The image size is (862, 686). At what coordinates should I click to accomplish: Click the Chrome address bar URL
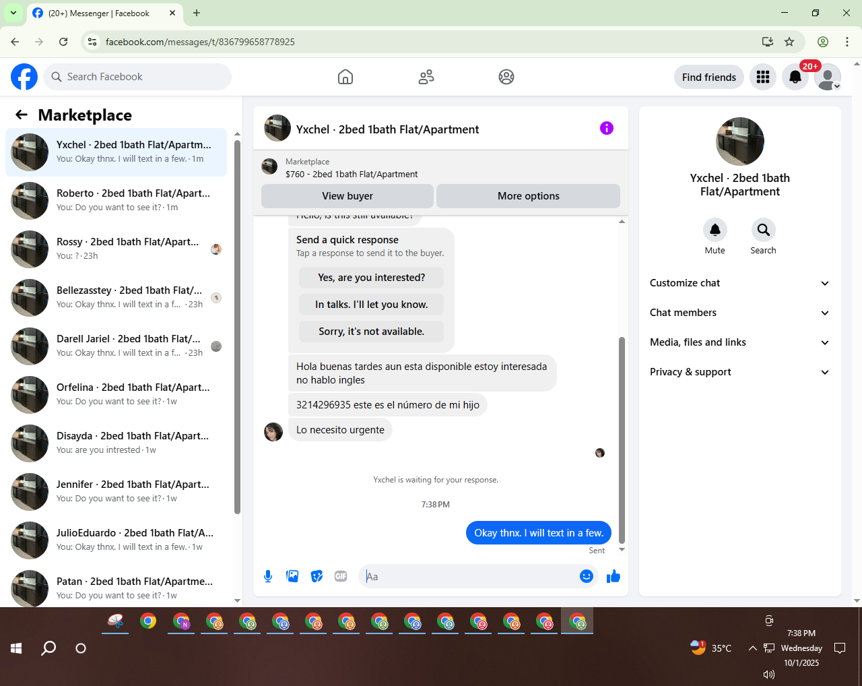tap(200, 42)
